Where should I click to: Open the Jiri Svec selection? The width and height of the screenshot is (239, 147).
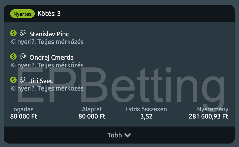pos(41,81)
